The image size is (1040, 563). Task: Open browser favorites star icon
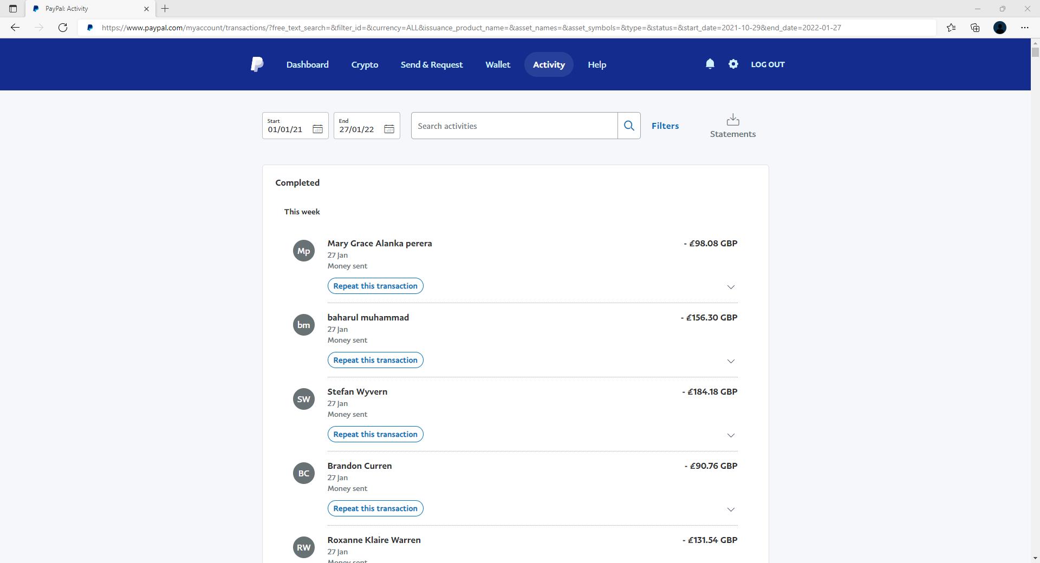point(951,28)
